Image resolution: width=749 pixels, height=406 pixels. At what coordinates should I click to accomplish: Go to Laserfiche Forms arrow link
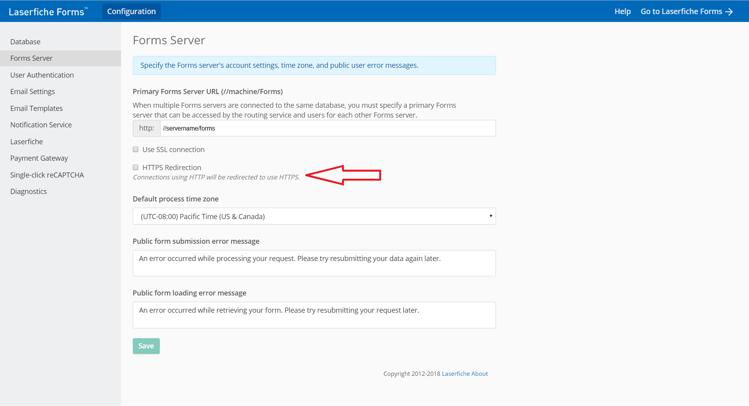[x=686, y=11]
